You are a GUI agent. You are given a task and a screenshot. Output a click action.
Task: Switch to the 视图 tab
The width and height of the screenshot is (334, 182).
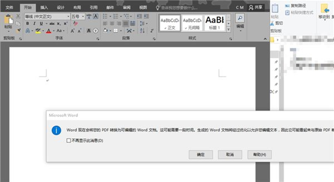143,7
